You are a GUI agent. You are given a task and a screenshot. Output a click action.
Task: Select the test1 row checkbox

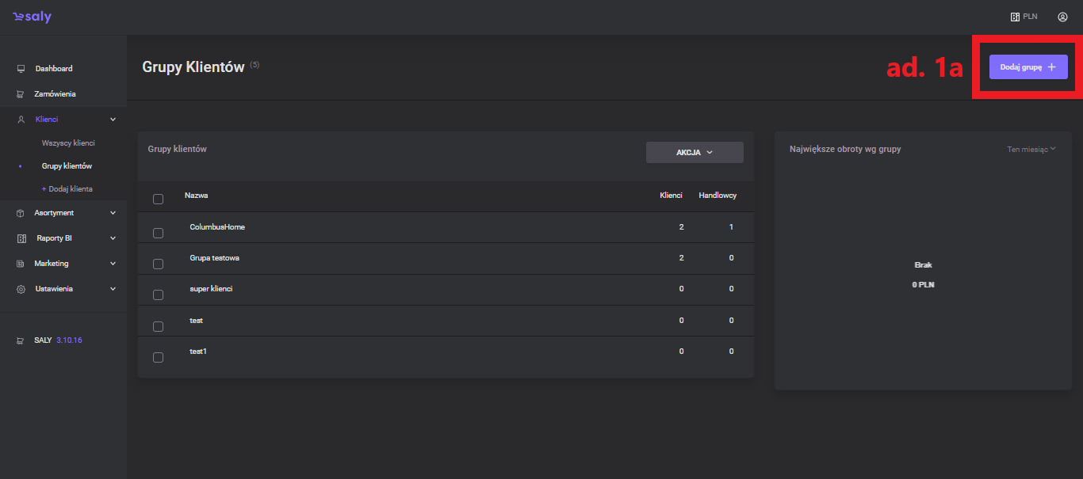coord(158,357)
